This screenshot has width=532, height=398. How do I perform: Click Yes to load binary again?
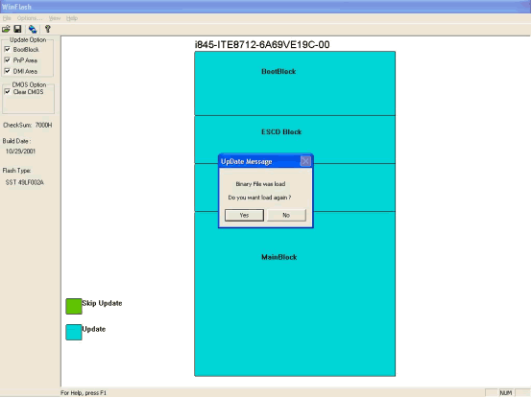coord(244,215)
